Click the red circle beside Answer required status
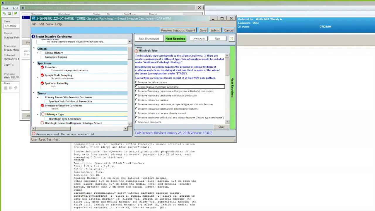Image resolution: width=375 pixels, height=211 pixels. coord(34,134)
